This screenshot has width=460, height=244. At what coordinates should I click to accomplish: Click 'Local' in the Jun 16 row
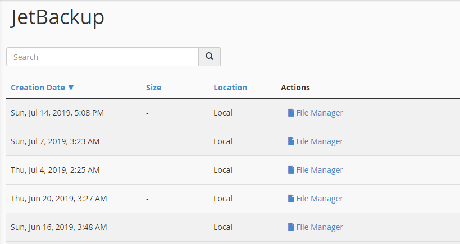click(x=223, y=227)
